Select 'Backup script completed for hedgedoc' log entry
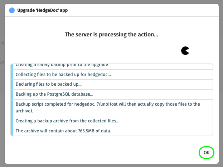Viewport: 223px width, 167px height. pyautogui.click(x=112, y=108)
